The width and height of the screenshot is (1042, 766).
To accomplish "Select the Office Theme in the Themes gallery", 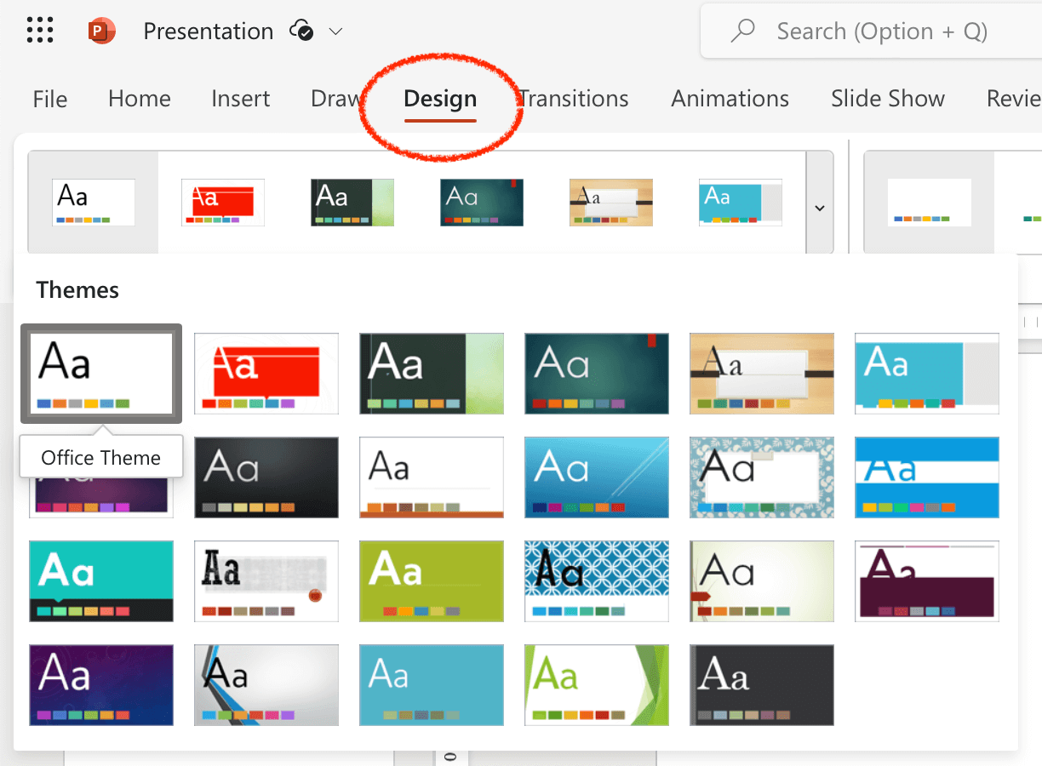I will [x=101, y=374].
